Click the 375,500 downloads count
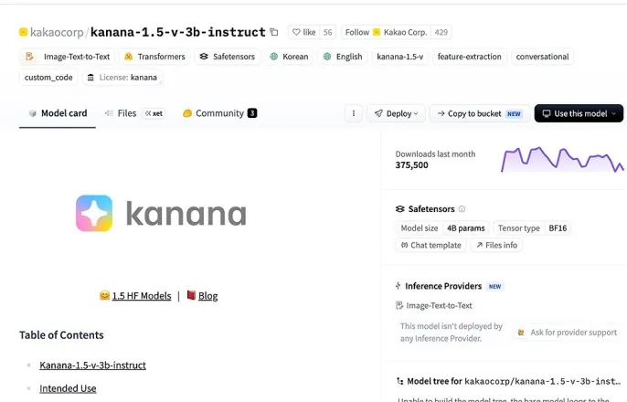 pos(411,165)
